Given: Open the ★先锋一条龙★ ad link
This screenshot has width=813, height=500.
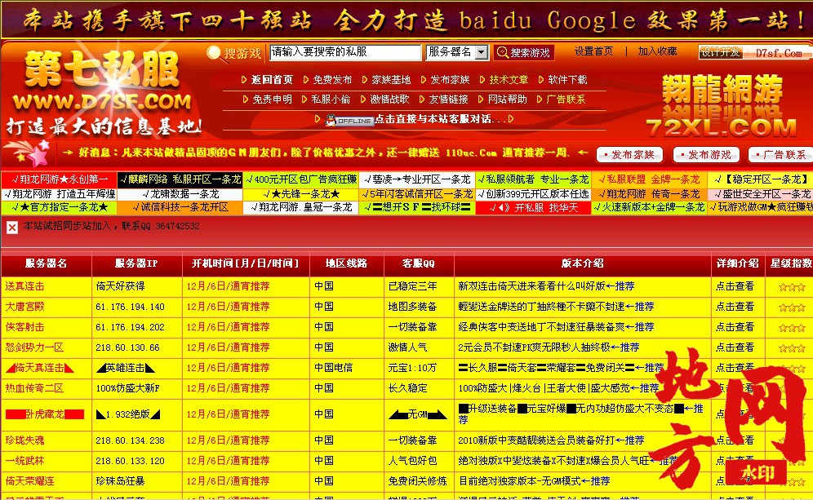Looking at the screenshot, I should coord(300,194).
